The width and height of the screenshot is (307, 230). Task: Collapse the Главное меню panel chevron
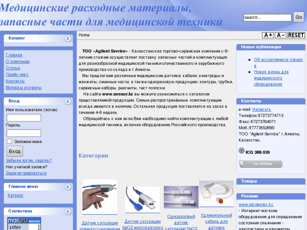(68, 187)
